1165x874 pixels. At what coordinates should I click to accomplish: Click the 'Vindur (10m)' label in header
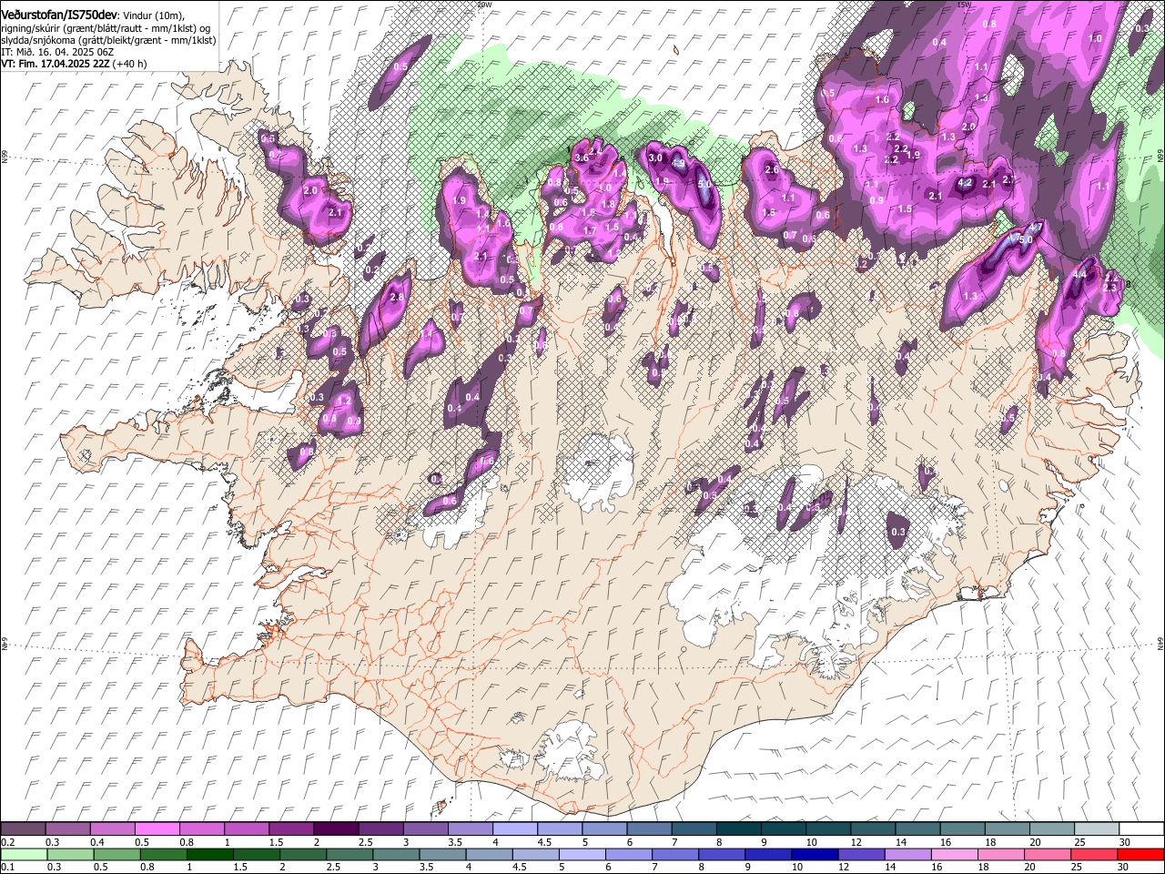click(153, 15)
